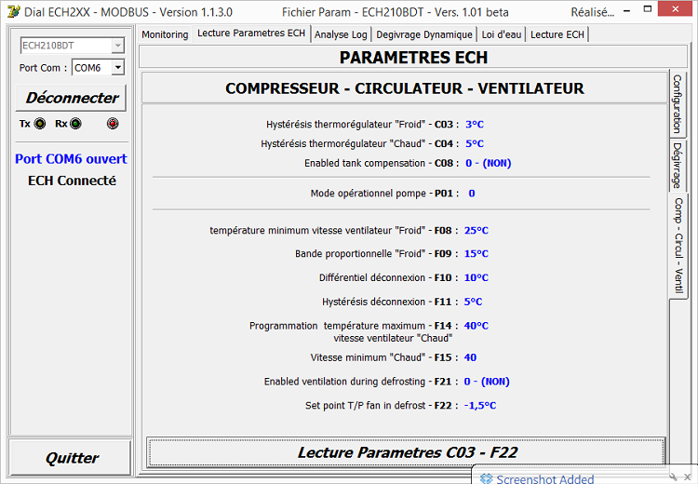
Task: Click the Rx indicator LED
Action: [75, 124]
